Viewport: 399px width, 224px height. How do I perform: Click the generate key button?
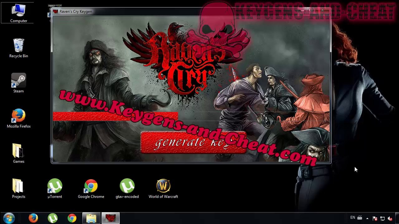point(193,142)
